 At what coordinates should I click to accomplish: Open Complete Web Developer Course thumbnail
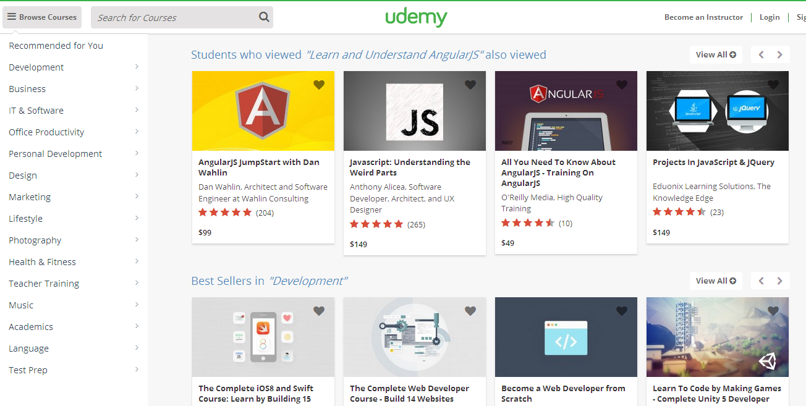[415, 337]
